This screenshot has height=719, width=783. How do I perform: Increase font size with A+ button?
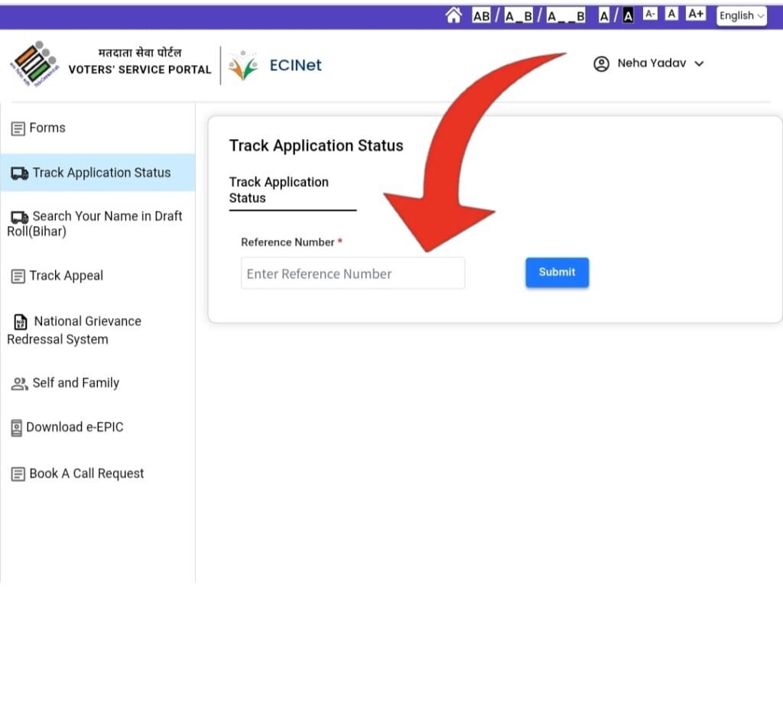click(696, 15)
